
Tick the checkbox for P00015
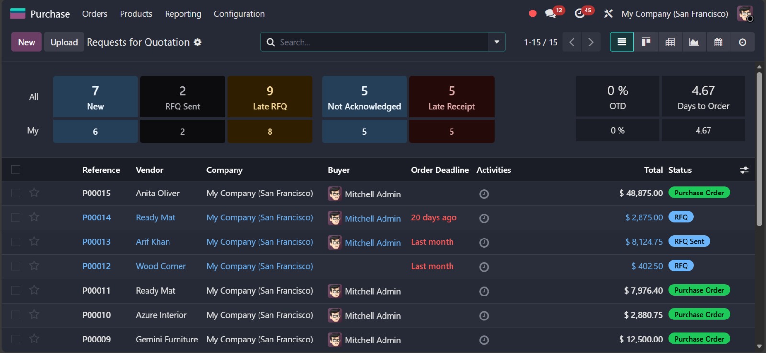click(x=16, y=193)
